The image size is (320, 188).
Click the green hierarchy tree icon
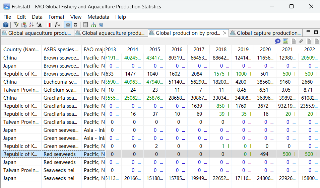(x=93, y=25)
